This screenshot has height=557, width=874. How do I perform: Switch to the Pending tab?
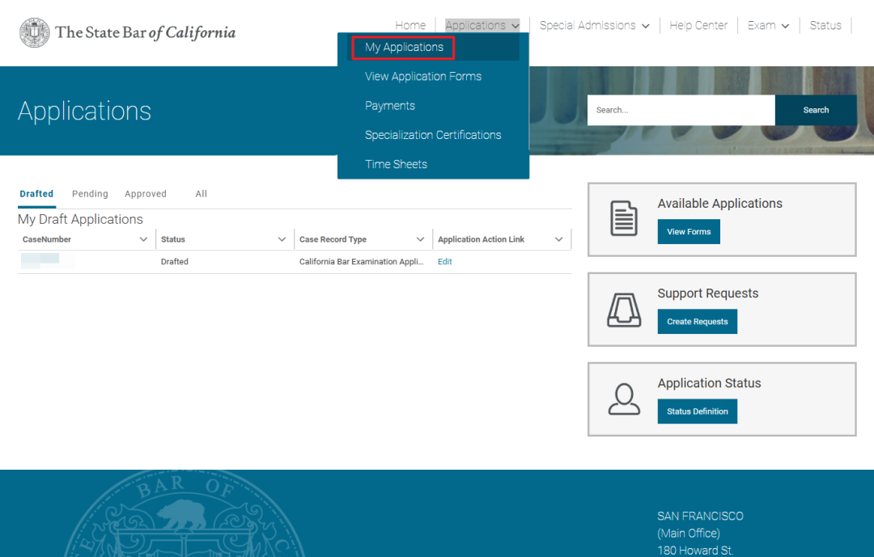tap(90, 194)
